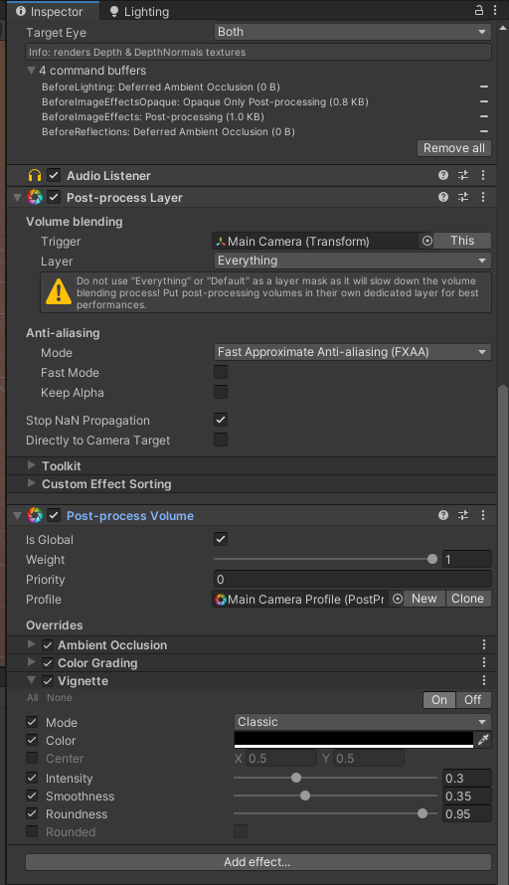Toggle the Is Global checkbox

point(221,539)
